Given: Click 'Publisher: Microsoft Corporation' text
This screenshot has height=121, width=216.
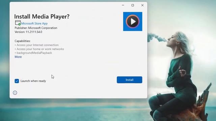Looking at the screenshot, I should tap(36, 28).
